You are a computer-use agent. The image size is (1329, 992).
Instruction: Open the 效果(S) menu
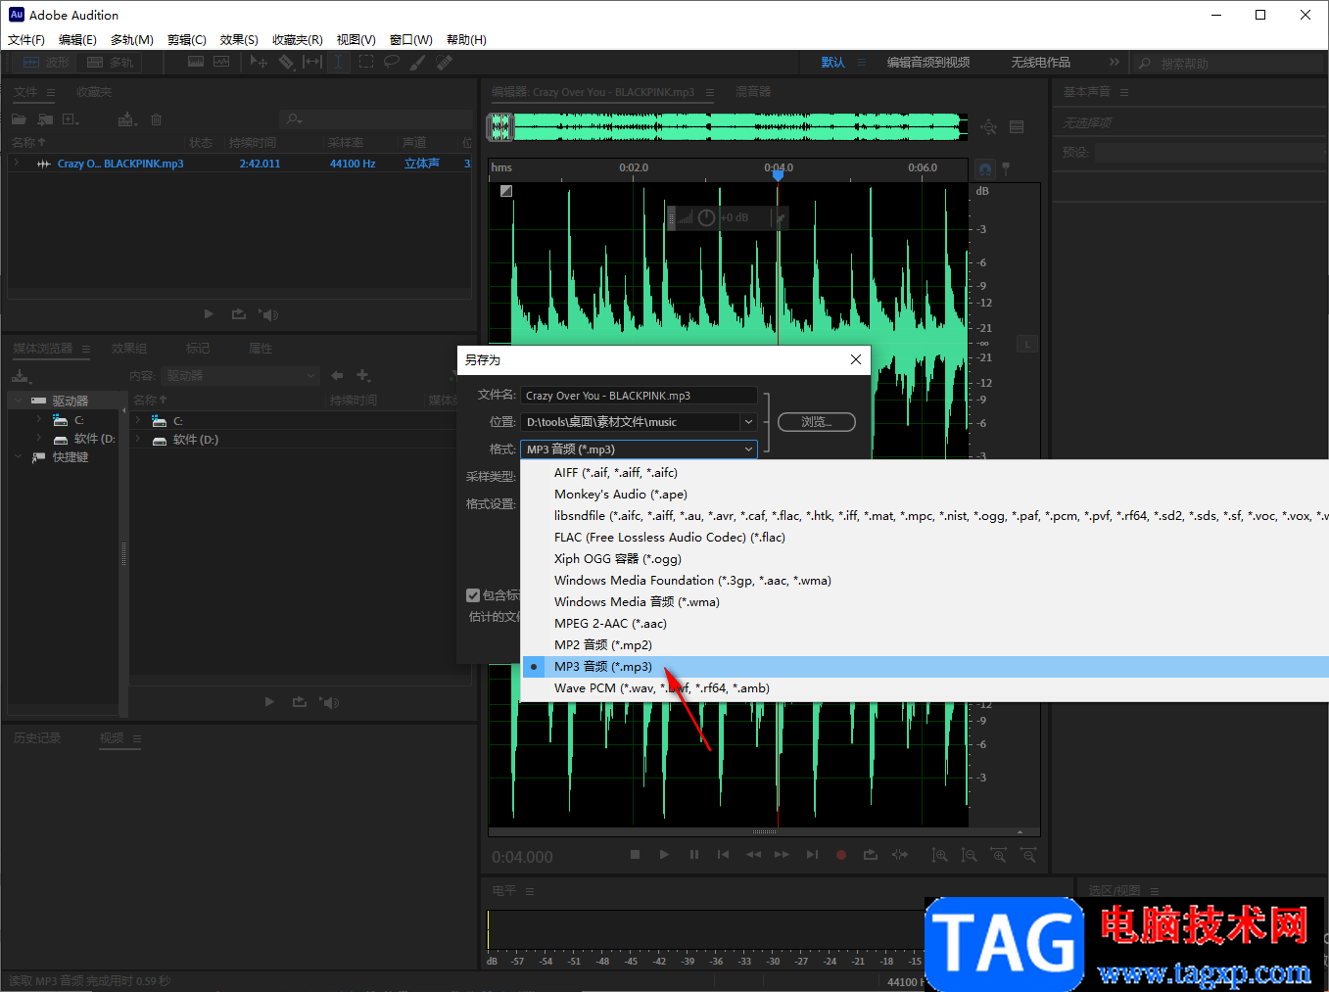239,40
